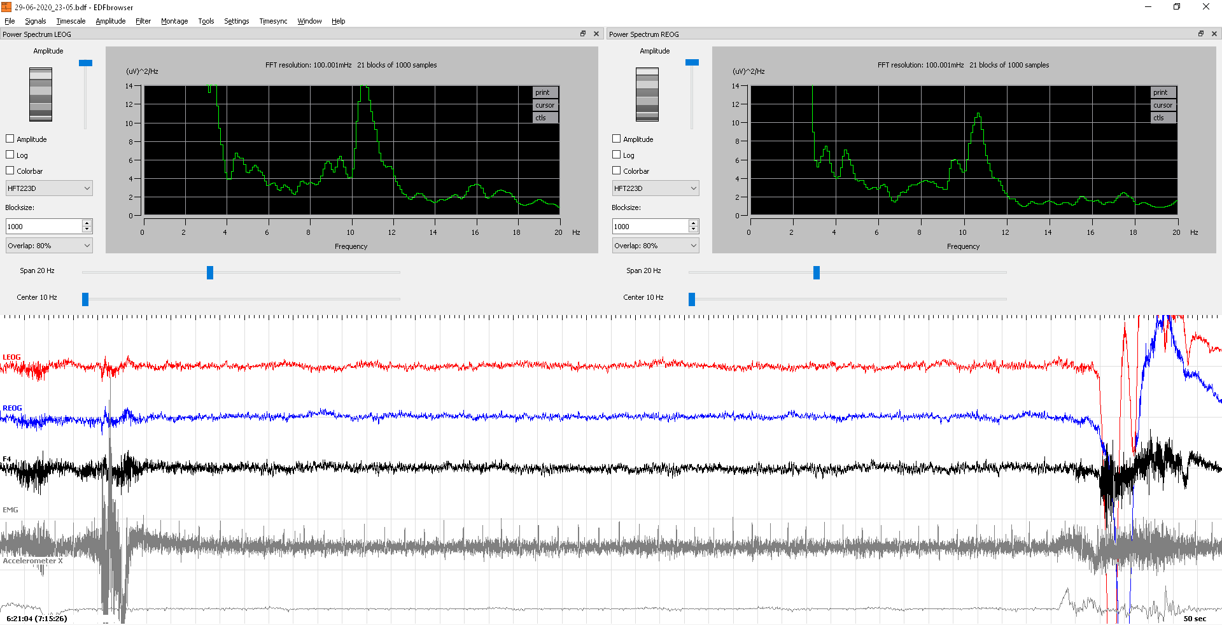This screenshot has width=1222, height=625.
Task: Open HFT223D window dropdown in LEOG panel
Action: (x=49, y=188)
